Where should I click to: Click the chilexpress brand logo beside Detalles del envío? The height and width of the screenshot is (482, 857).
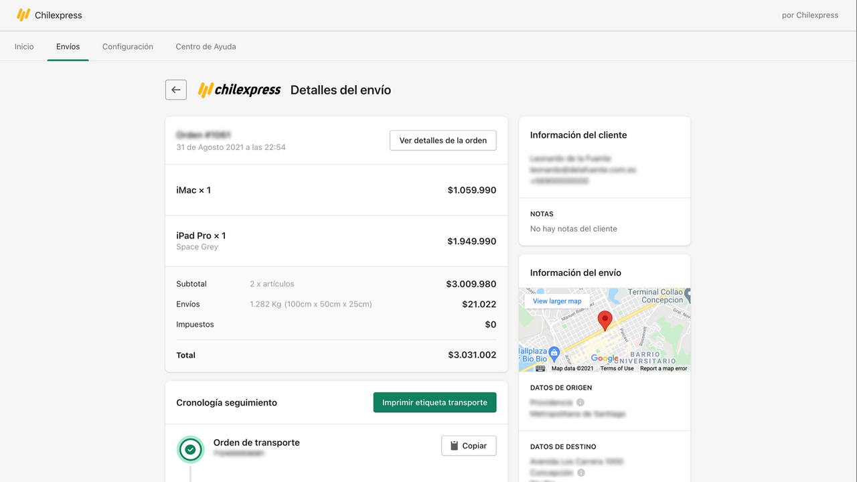[x=239, y=89]
